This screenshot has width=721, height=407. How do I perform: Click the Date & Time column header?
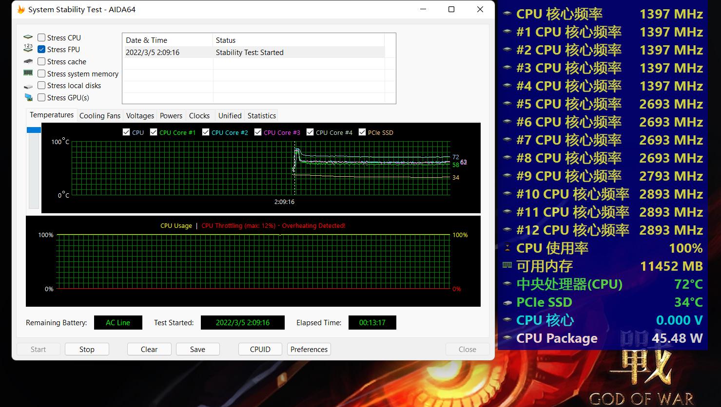(x=168, y=40)
